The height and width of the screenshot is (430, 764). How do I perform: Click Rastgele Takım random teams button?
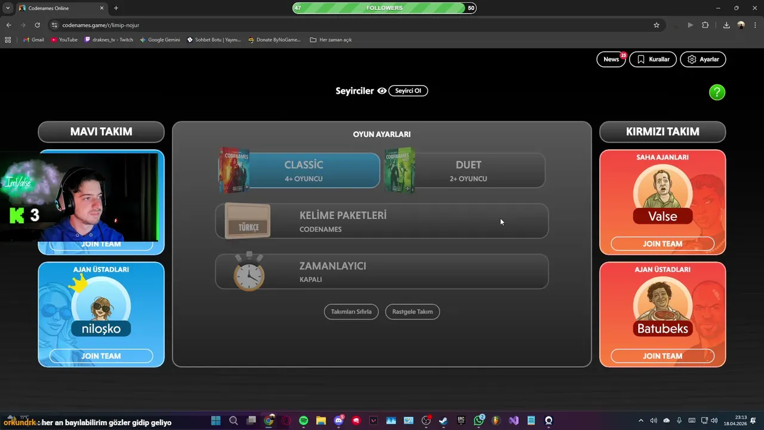tap(412, 311)
